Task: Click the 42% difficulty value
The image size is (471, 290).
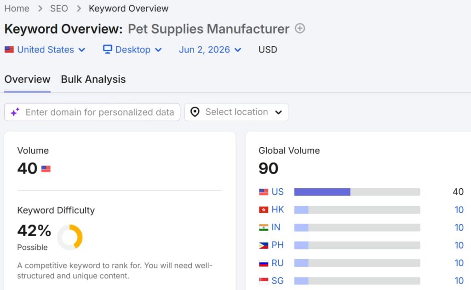Action: pos(34,231)
